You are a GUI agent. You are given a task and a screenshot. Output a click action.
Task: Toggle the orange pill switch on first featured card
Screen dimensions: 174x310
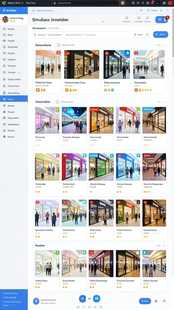coord(43,90)
